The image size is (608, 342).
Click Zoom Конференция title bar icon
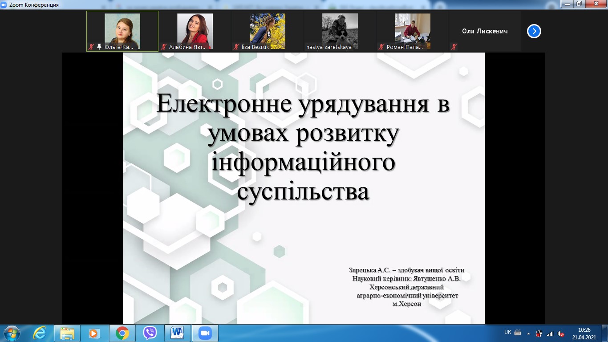point(4,4)
